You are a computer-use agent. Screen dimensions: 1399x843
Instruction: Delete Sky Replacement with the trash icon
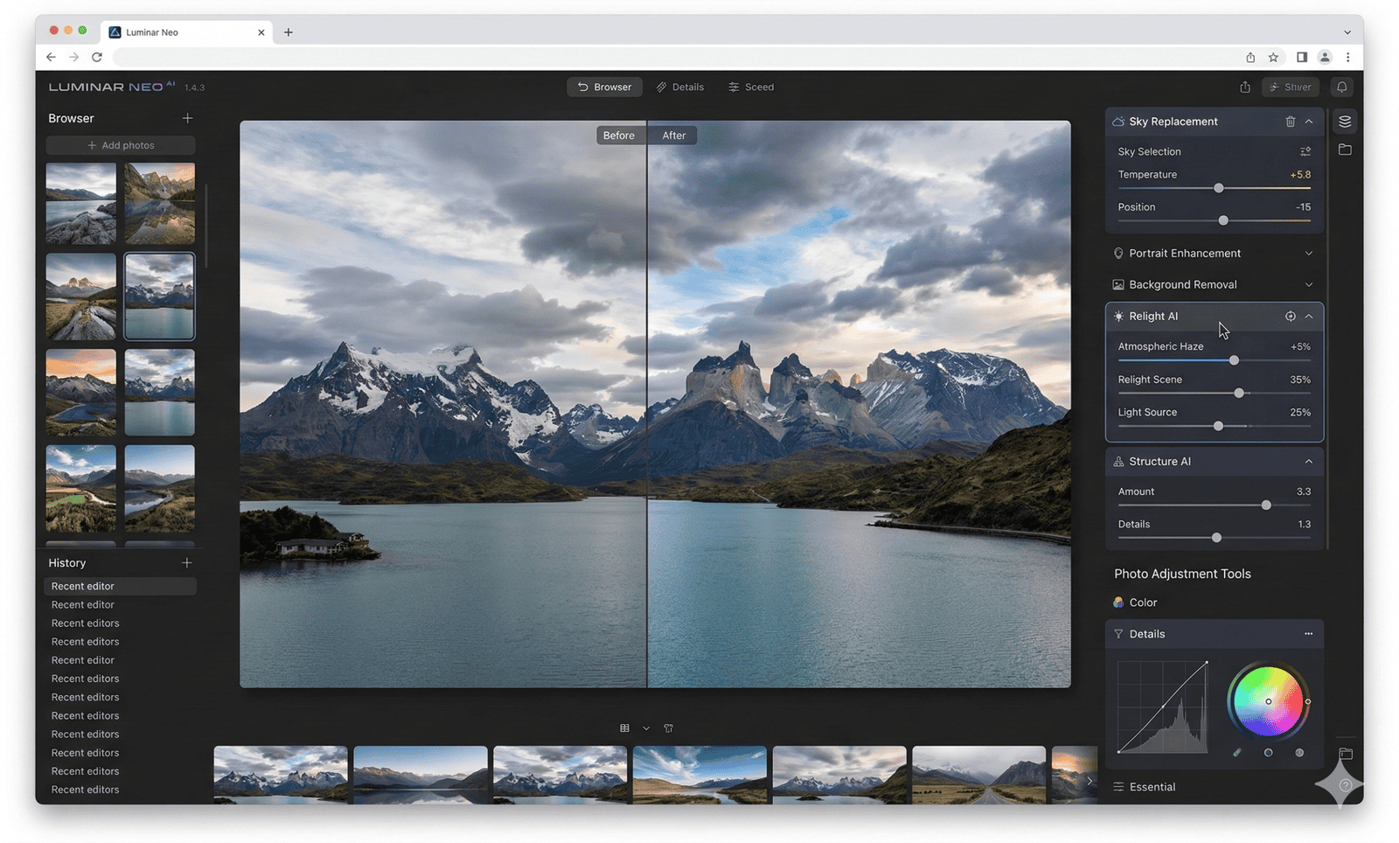[1291, 122]
